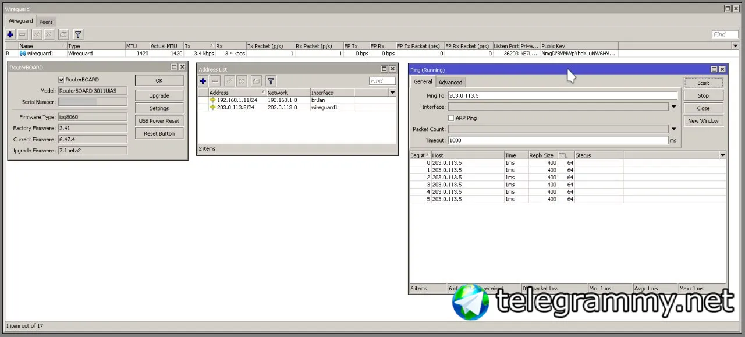This screenshot has width=745, height=337.
Task: Open a New Window for ping
Action: [703, 121]
